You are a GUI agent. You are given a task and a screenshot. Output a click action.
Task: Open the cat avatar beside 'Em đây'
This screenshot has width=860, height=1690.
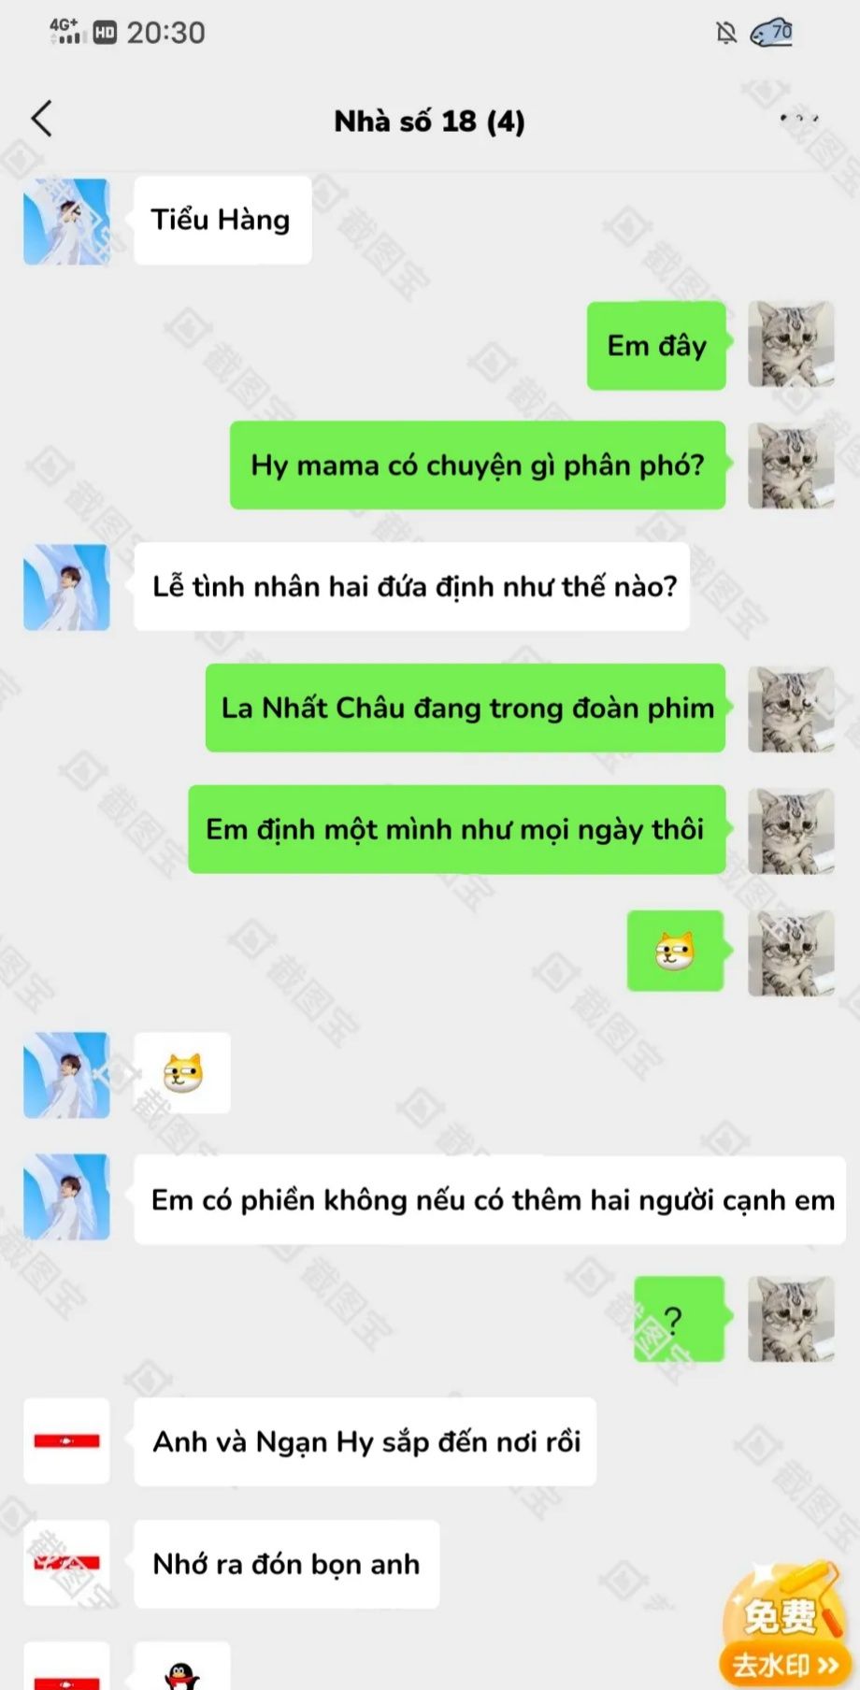pyautogui.click(x=791, y=344)
